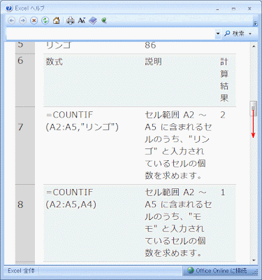262x280 pixels.
Task: Click the Excel Help title bar icon
Action: coord(9,8)
